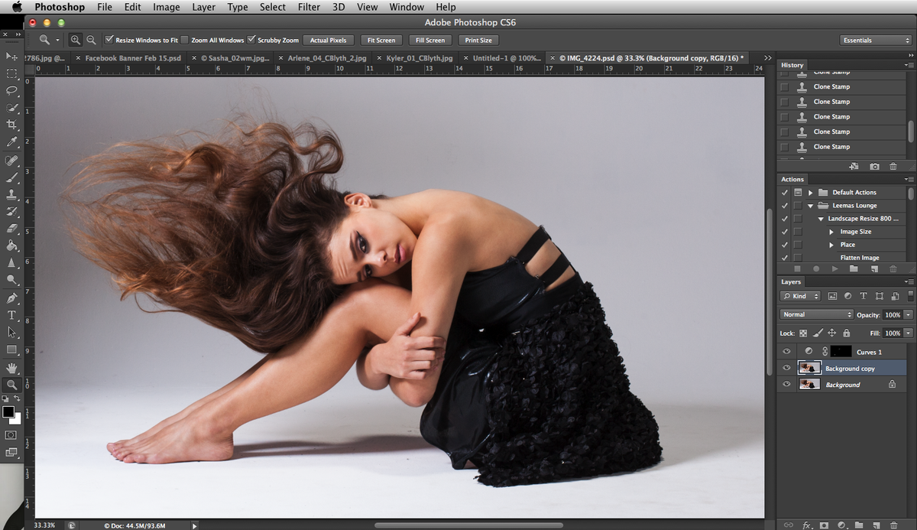Screen dimensions: 917x530
Task: Click the 33.33% zoom field in status bar
Action: pos(44,525)
